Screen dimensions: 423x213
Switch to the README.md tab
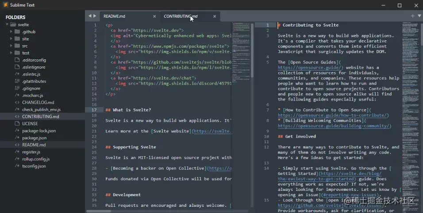coord(130,16)
